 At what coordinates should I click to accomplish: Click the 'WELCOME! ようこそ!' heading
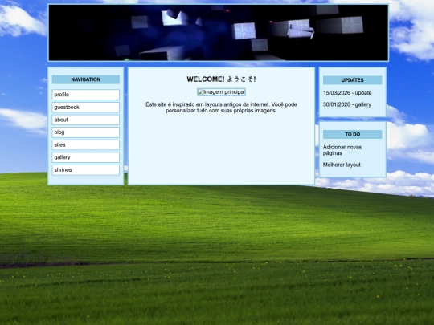point(222,79)
